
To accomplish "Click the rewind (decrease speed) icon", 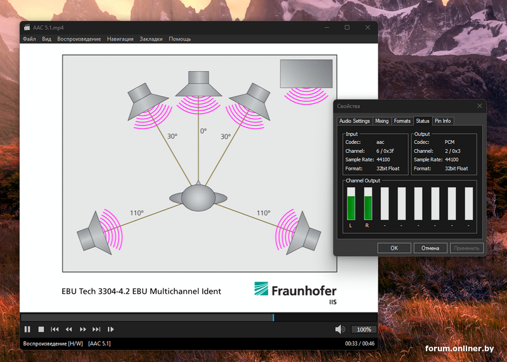I will (x=69, y=329).
